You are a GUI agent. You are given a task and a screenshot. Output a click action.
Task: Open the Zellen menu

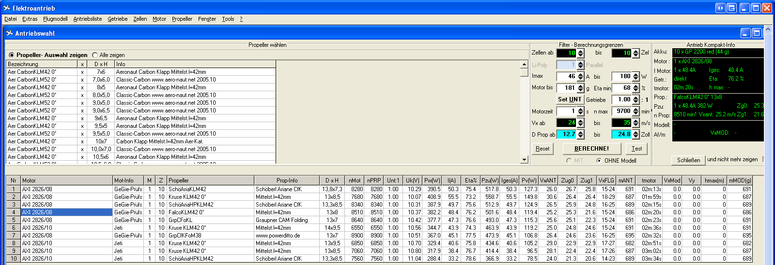[x=140, y=19]
